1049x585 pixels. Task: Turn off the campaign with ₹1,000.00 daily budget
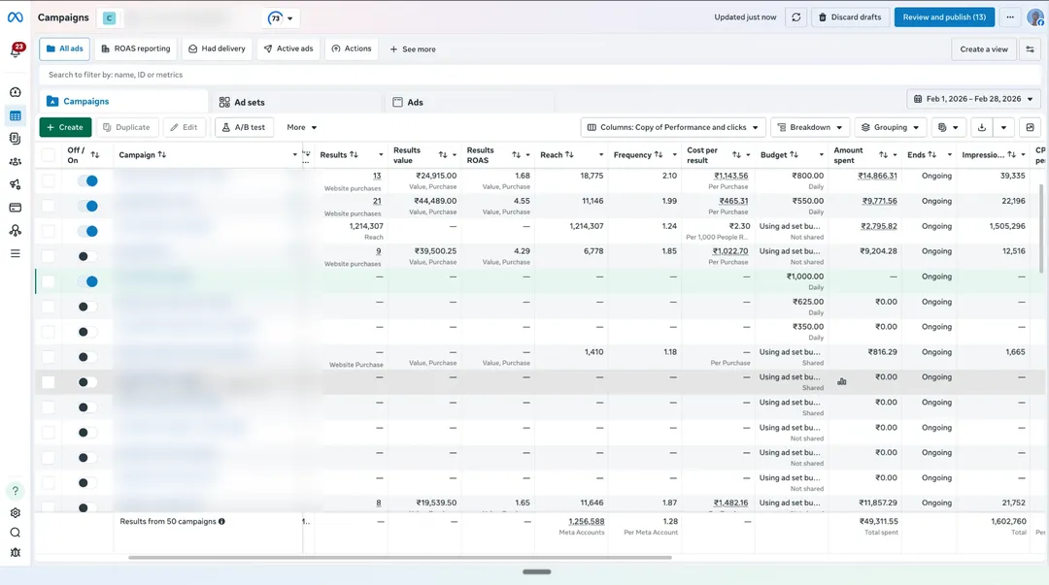[87, 281]
